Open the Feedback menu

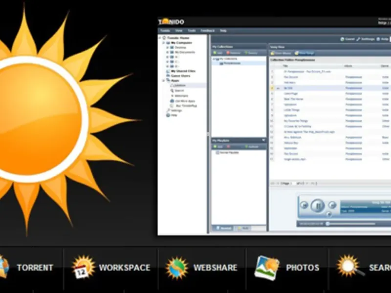pos(207,31)
